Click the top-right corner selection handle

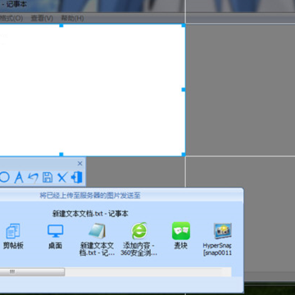(x=184, y=25)
